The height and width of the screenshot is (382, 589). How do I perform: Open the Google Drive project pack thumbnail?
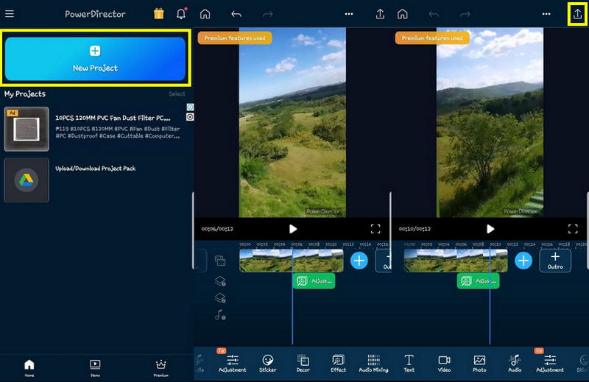coord(27,180)
